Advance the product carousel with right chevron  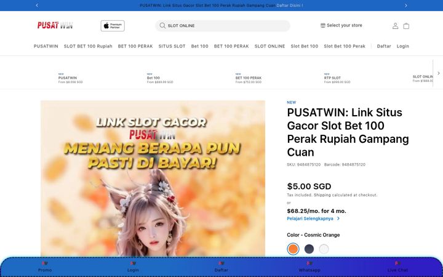(x=439, y=73)
